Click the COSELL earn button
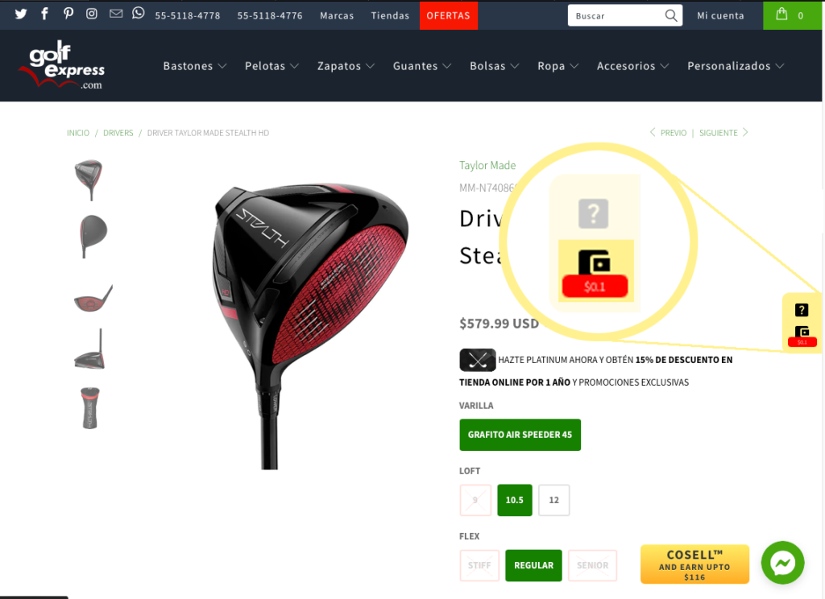The image size is (825, 599). point(694,564)
